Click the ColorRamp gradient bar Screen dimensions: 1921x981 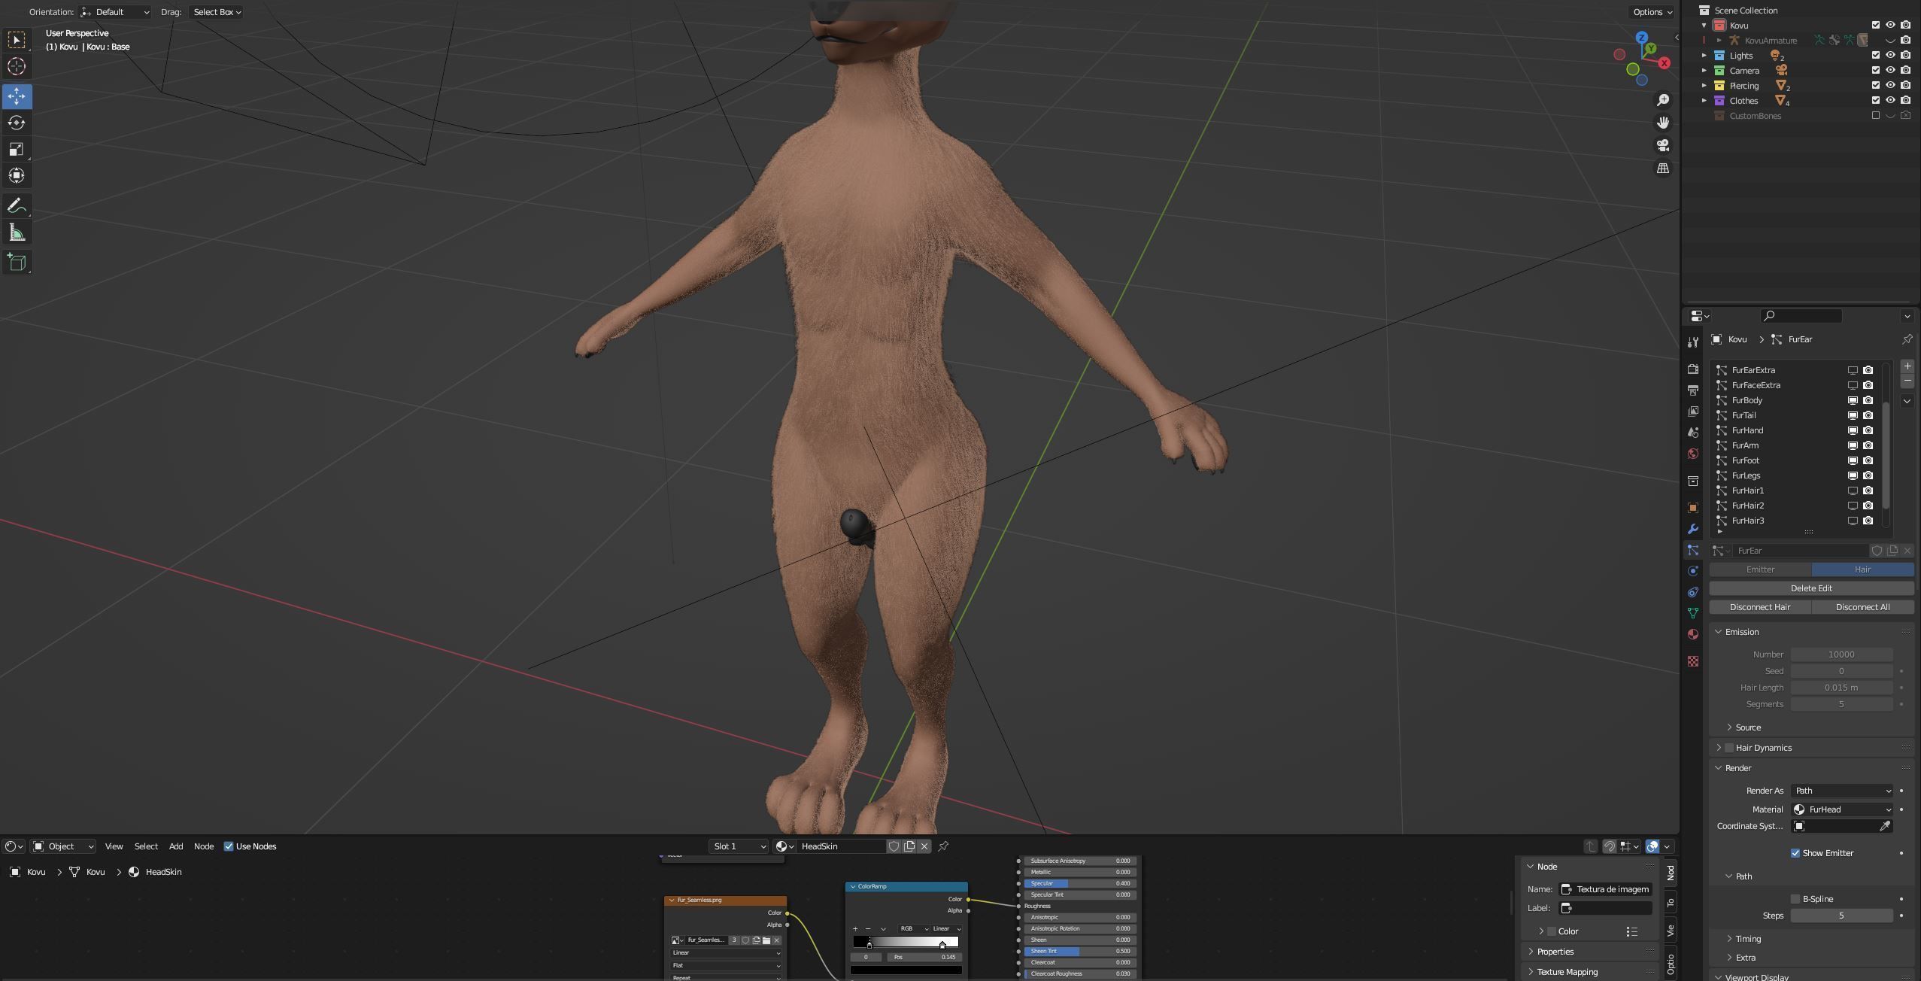click(x=906, y=941)
